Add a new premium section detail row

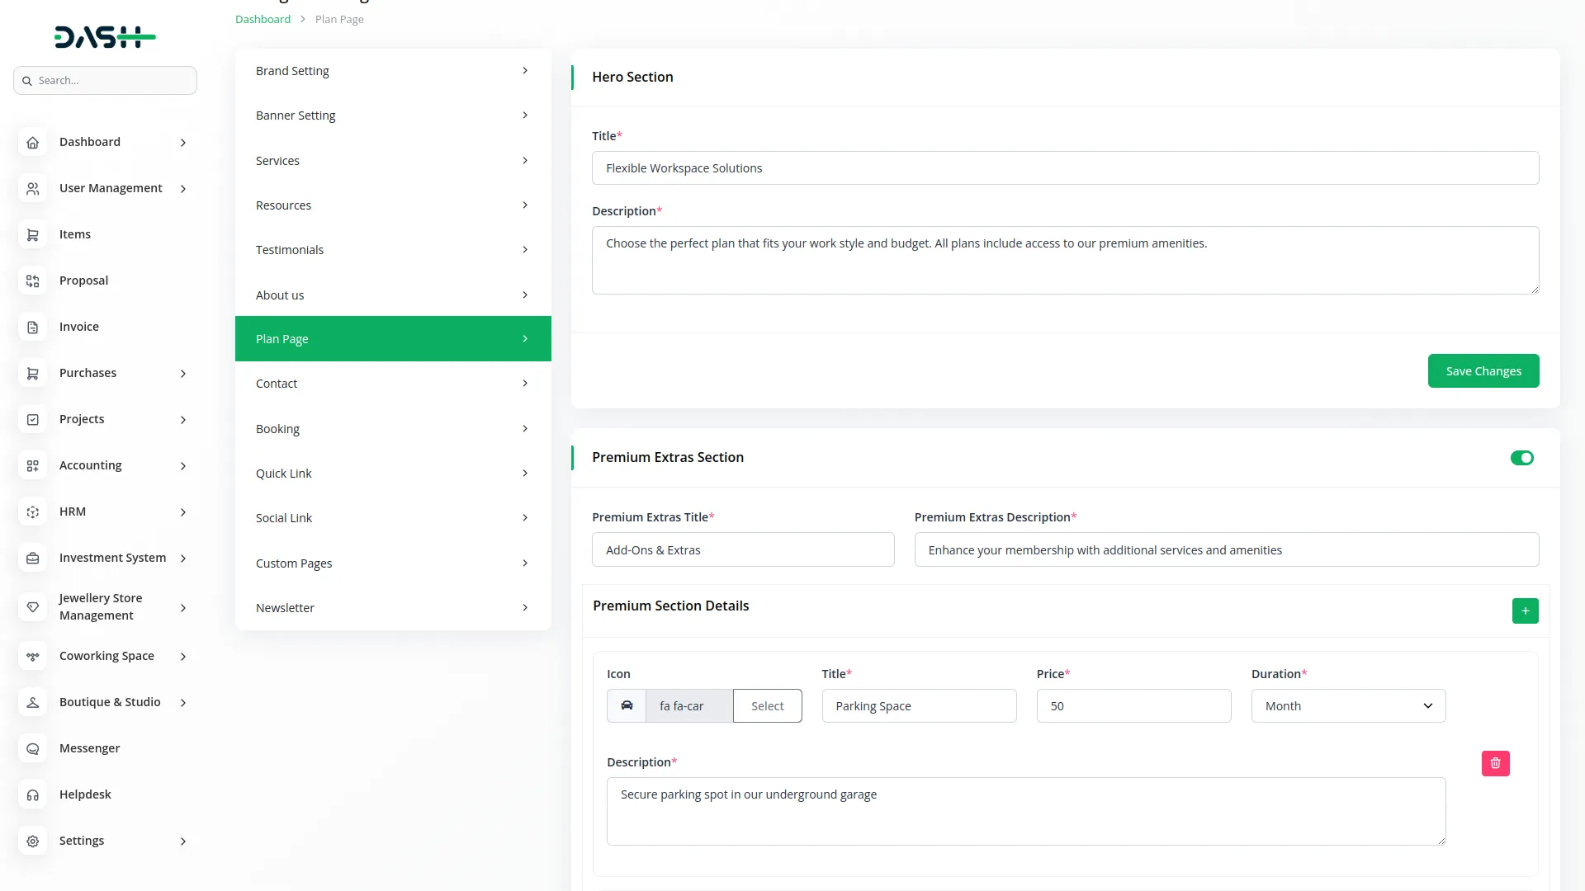[1525, 610]
